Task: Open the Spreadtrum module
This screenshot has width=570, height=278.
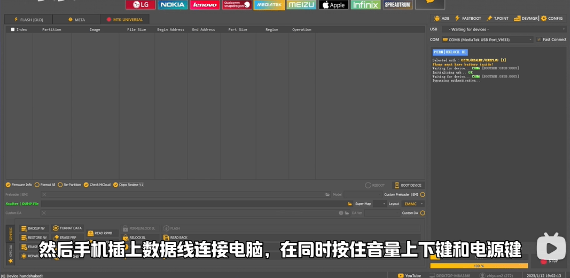Action: [397, 5]
